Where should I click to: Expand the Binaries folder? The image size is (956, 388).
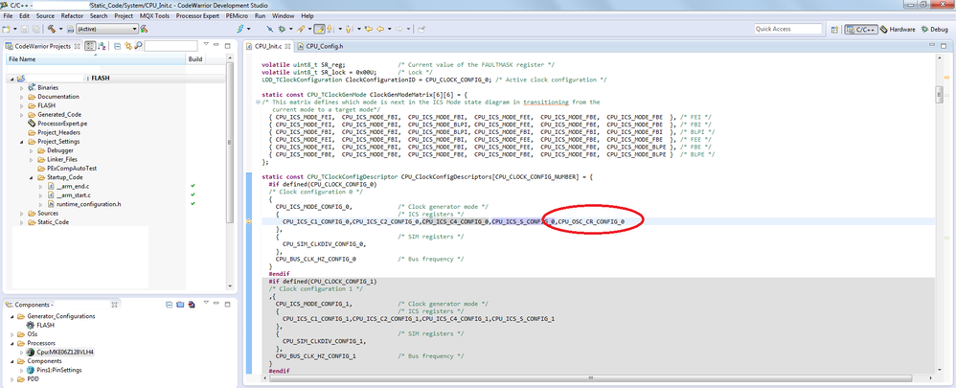[x=21, y=88]
